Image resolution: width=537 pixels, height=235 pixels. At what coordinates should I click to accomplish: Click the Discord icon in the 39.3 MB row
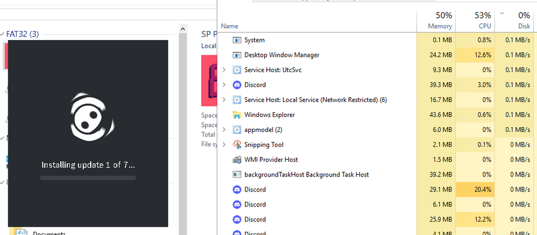pos(237,85)
